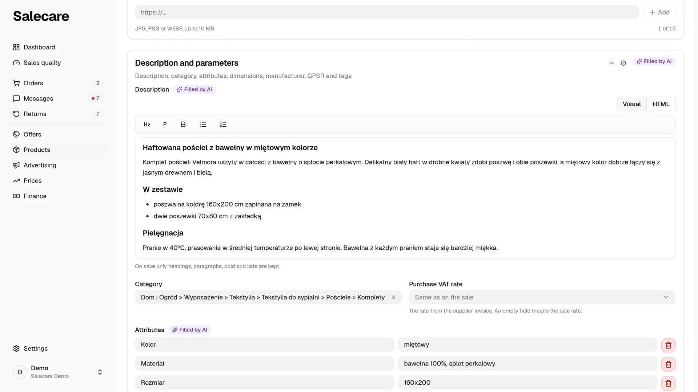Go to the Prices page
Viewport: 698px width, 392px height.
click(x=58, y=181)
